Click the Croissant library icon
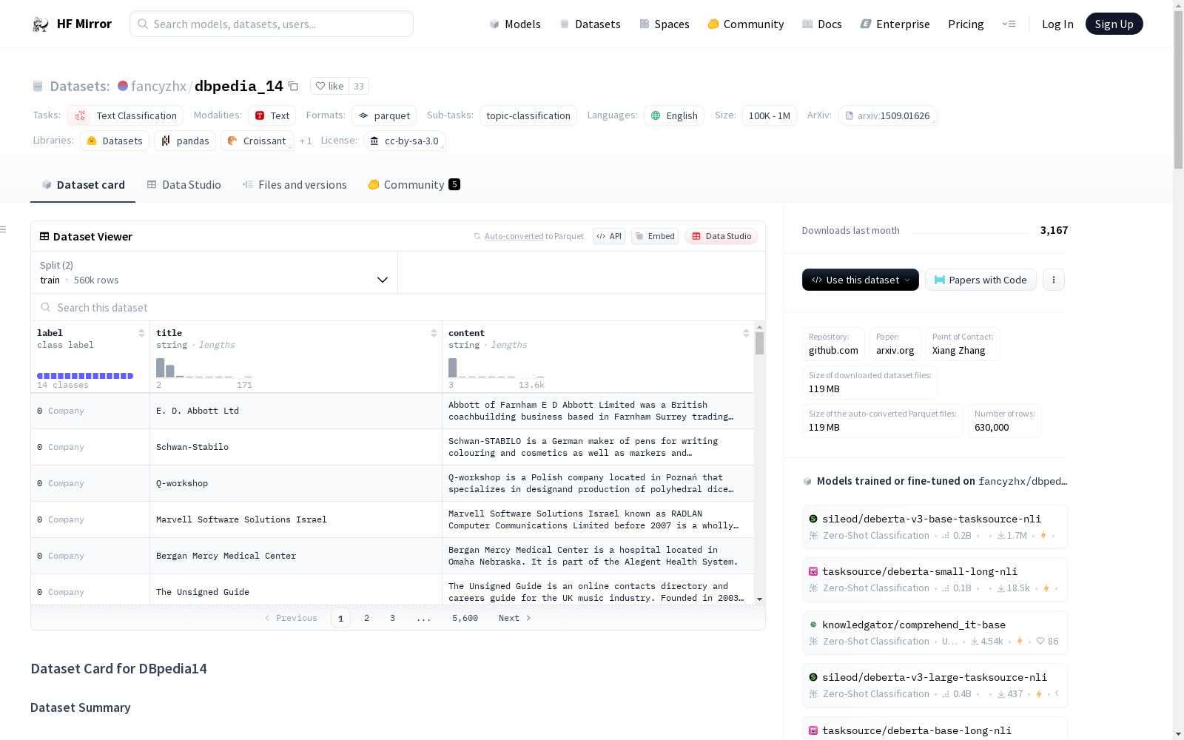 232,141
